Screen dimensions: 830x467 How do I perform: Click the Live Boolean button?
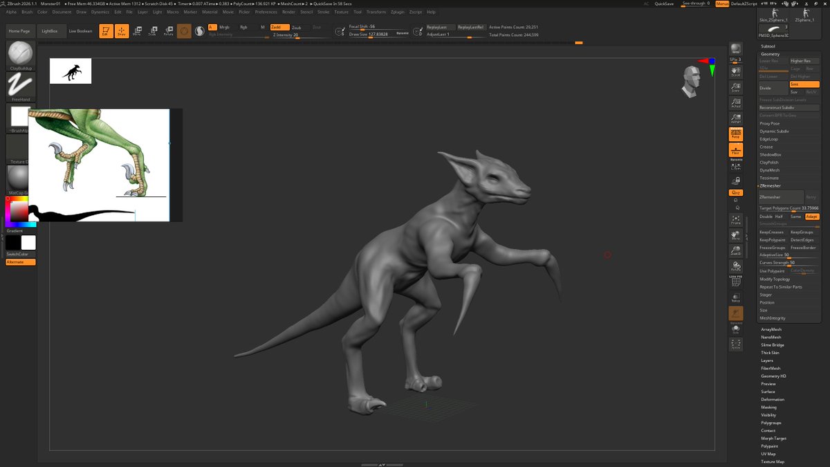(80, 31)
